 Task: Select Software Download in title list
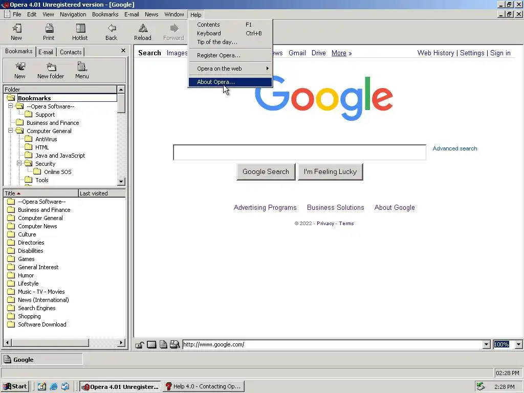42,324
